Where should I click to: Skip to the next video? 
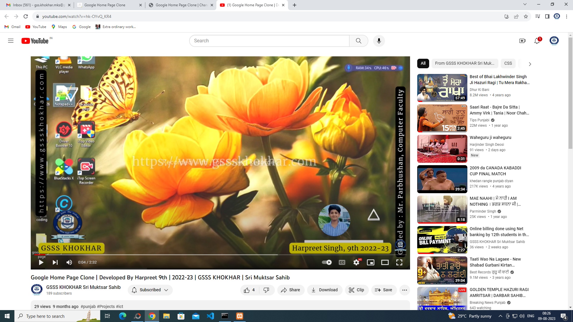pyautogui.click(x=55, y=262)
